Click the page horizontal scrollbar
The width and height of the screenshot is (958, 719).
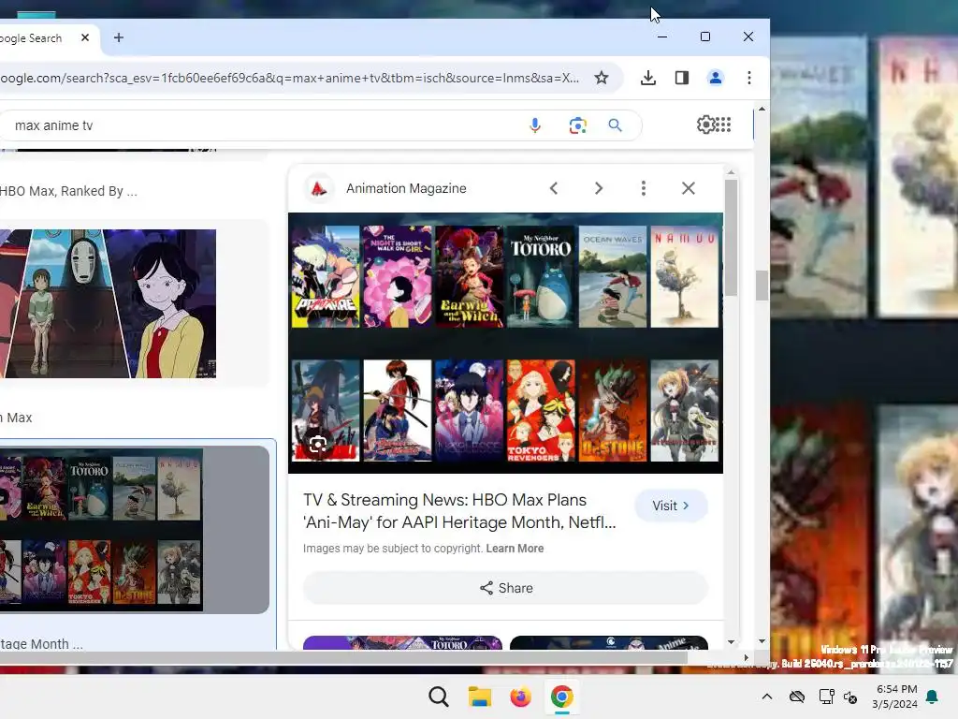(342, 657)
